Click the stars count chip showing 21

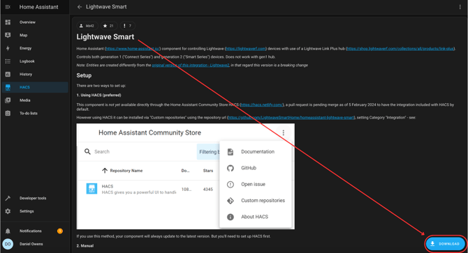point(109,26)
